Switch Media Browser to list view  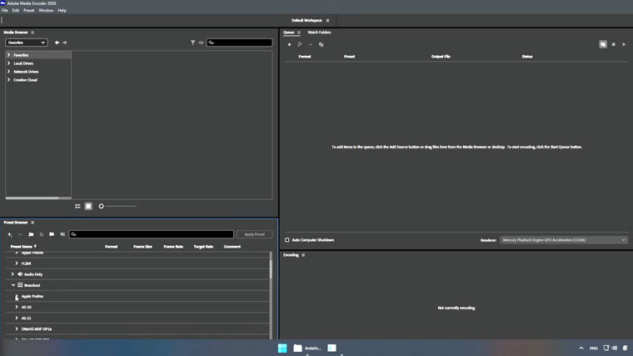(77, 206)
